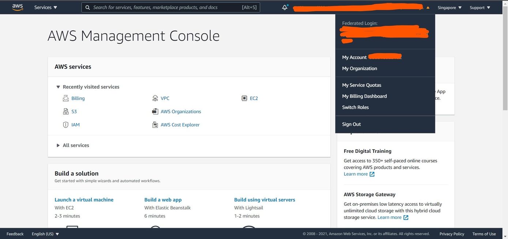Viewport: 508px width, 239px height.
Task: Collapse the account menu using its orange arrow
Action: (428, 8)
